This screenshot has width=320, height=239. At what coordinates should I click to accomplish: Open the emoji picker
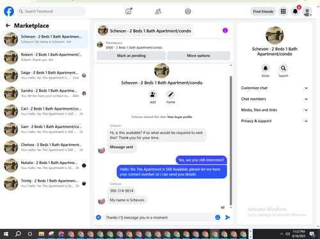point(218,217)
